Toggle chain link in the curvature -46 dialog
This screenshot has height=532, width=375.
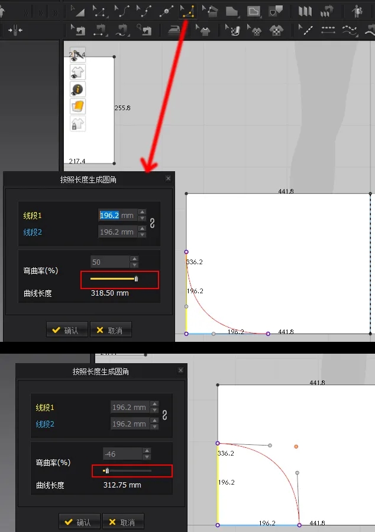(x=164, y=415)
